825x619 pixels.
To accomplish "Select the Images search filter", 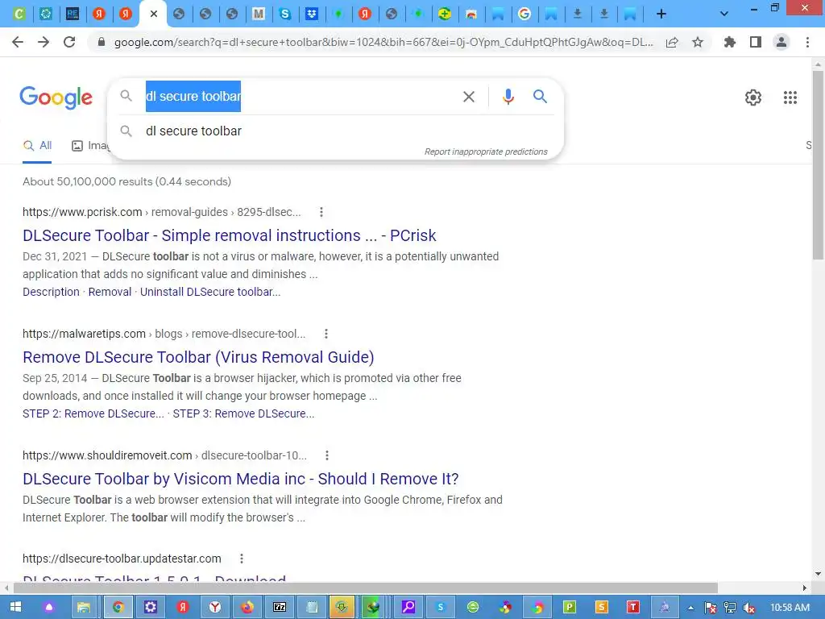I will point(92,146).
